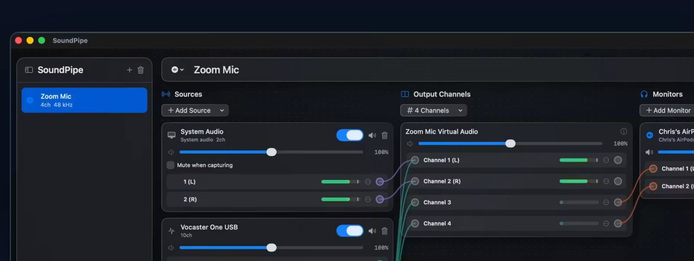694x261 pixels.
Task: Open the device icon dropdown beside Zoom Mic title
Action: click(x=177, y=69)
